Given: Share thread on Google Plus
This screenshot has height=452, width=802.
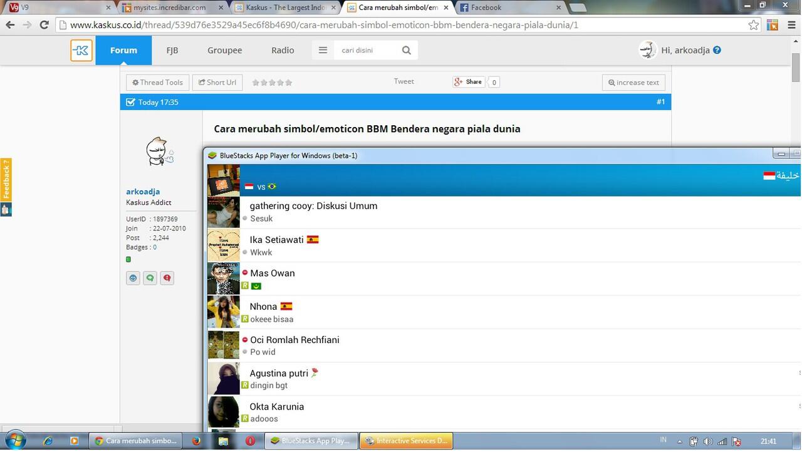Looking at the screenshot, I should coord(469,82).
